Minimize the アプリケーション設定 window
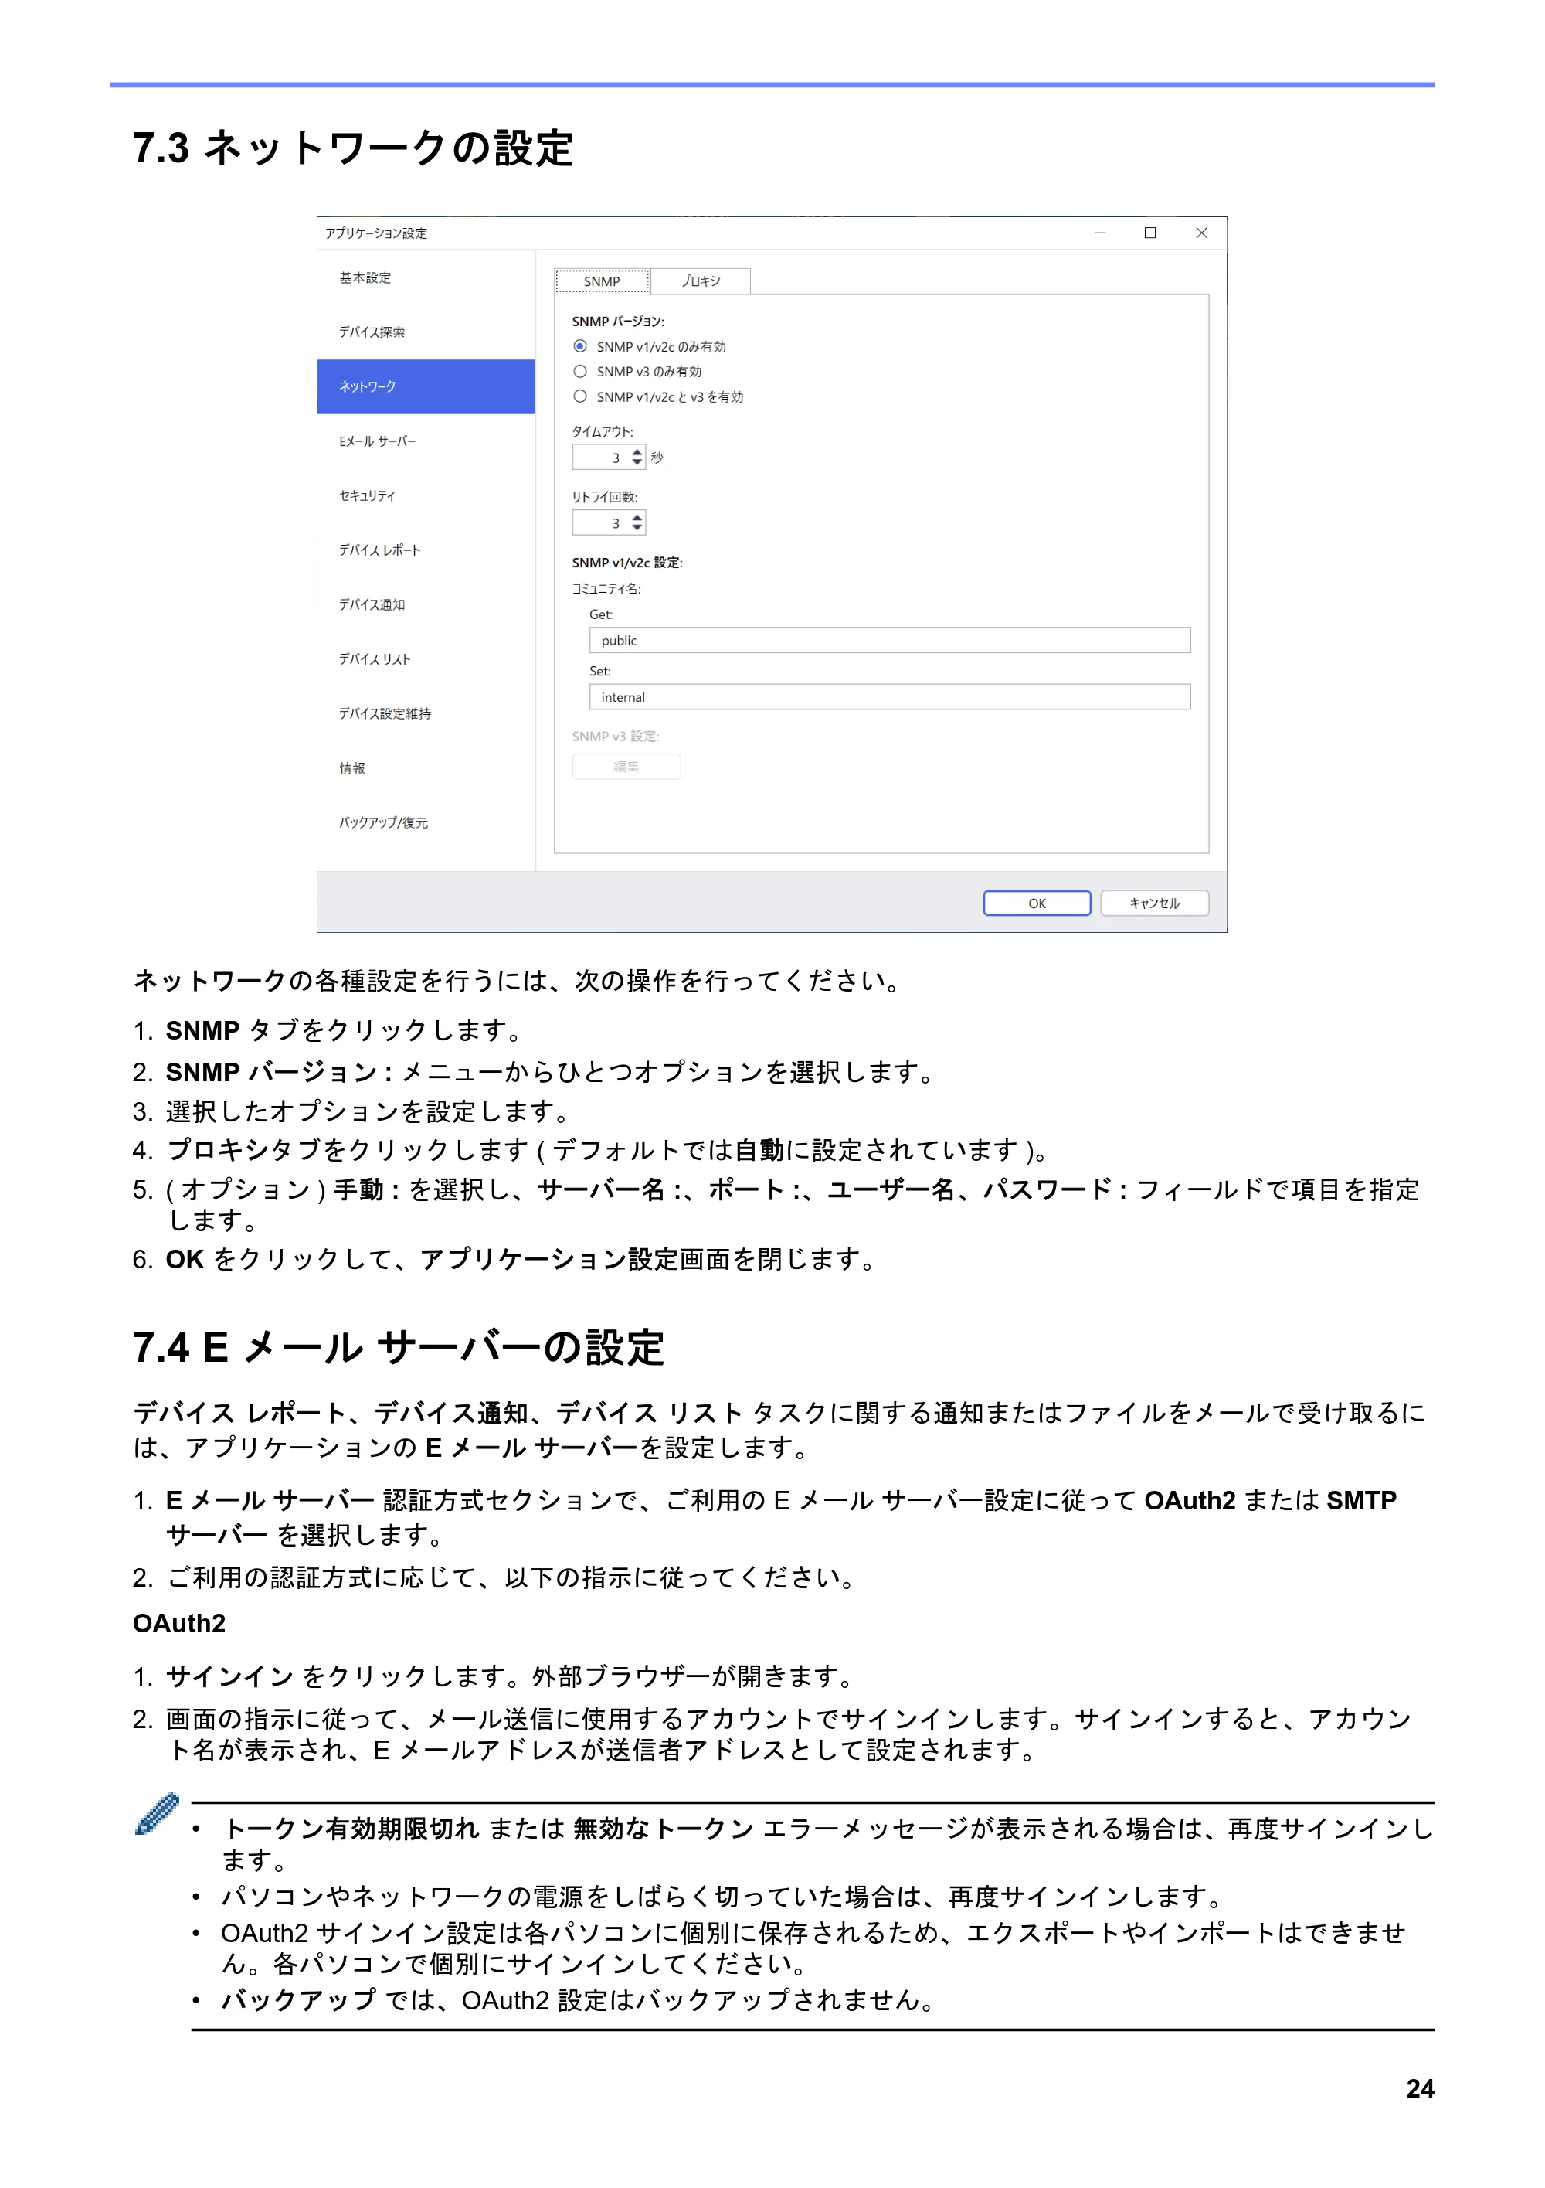Image resolution: width=1545 pixels, height=2188 pixels. (x=1099, y=233)
